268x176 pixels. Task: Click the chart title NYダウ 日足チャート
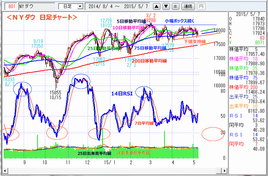42,17
